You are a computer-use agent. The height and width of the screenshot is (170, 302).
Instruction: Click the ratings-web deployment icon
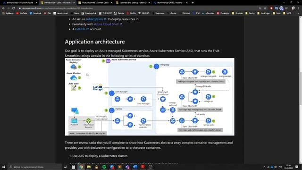pos(208,121)
